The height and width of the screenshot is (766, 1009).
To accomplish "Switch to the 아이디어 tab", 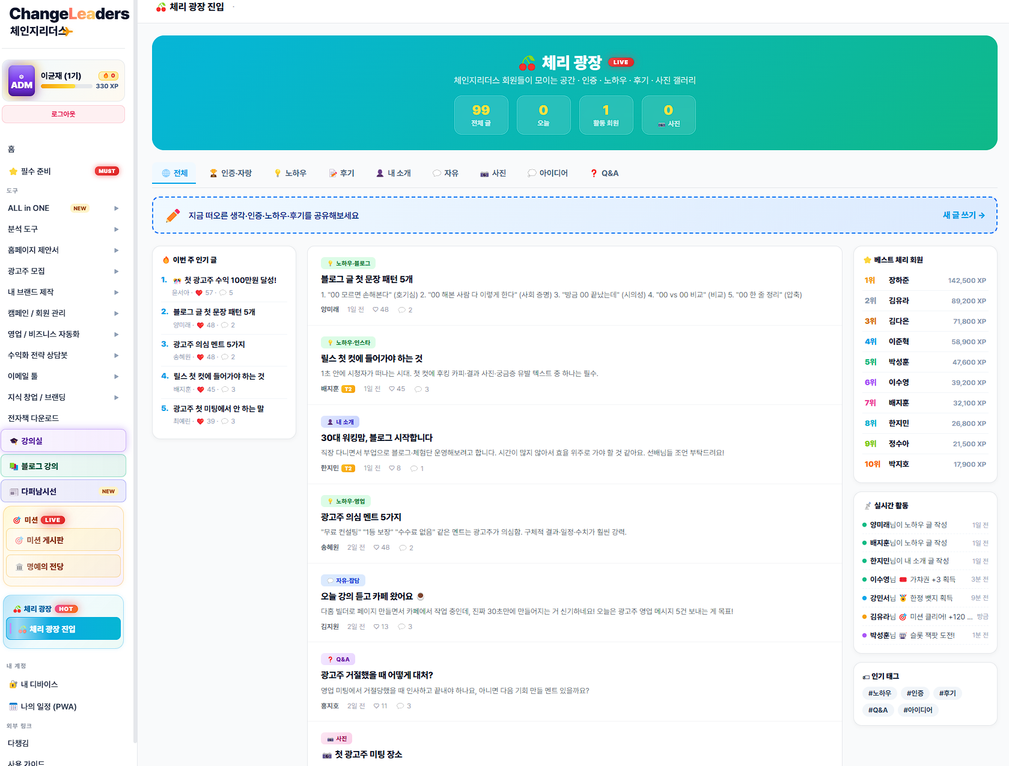I will point(547,173).
